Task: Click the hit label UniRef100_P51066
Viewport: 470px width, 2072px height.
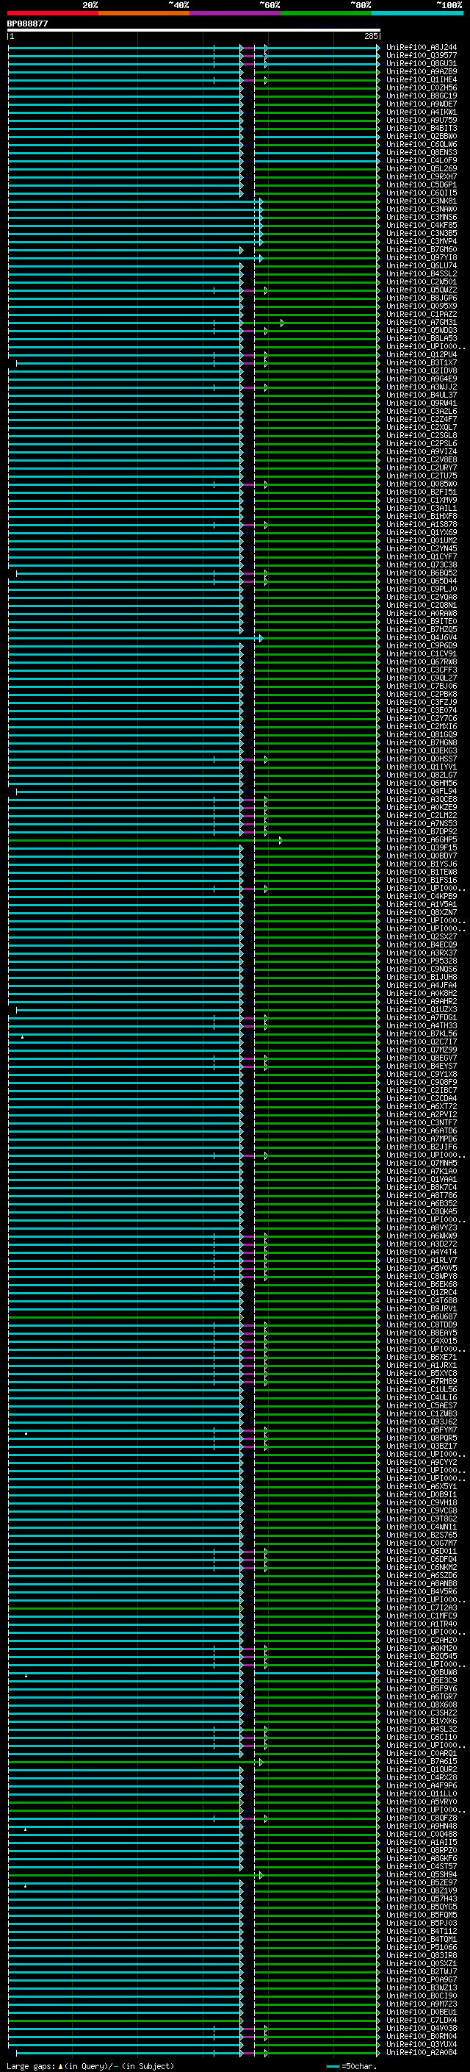Action: (x=422, y=1947)
